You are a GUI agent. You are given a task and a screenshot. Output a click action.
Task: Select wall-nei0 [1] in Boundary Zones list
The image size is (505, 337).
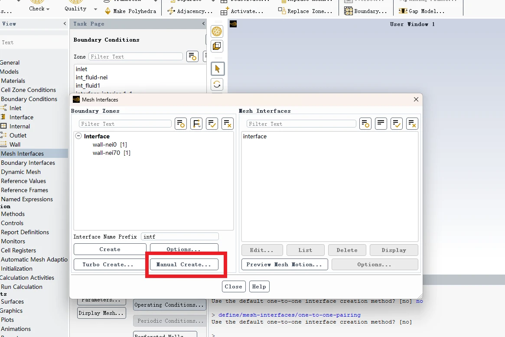[110, 144]
